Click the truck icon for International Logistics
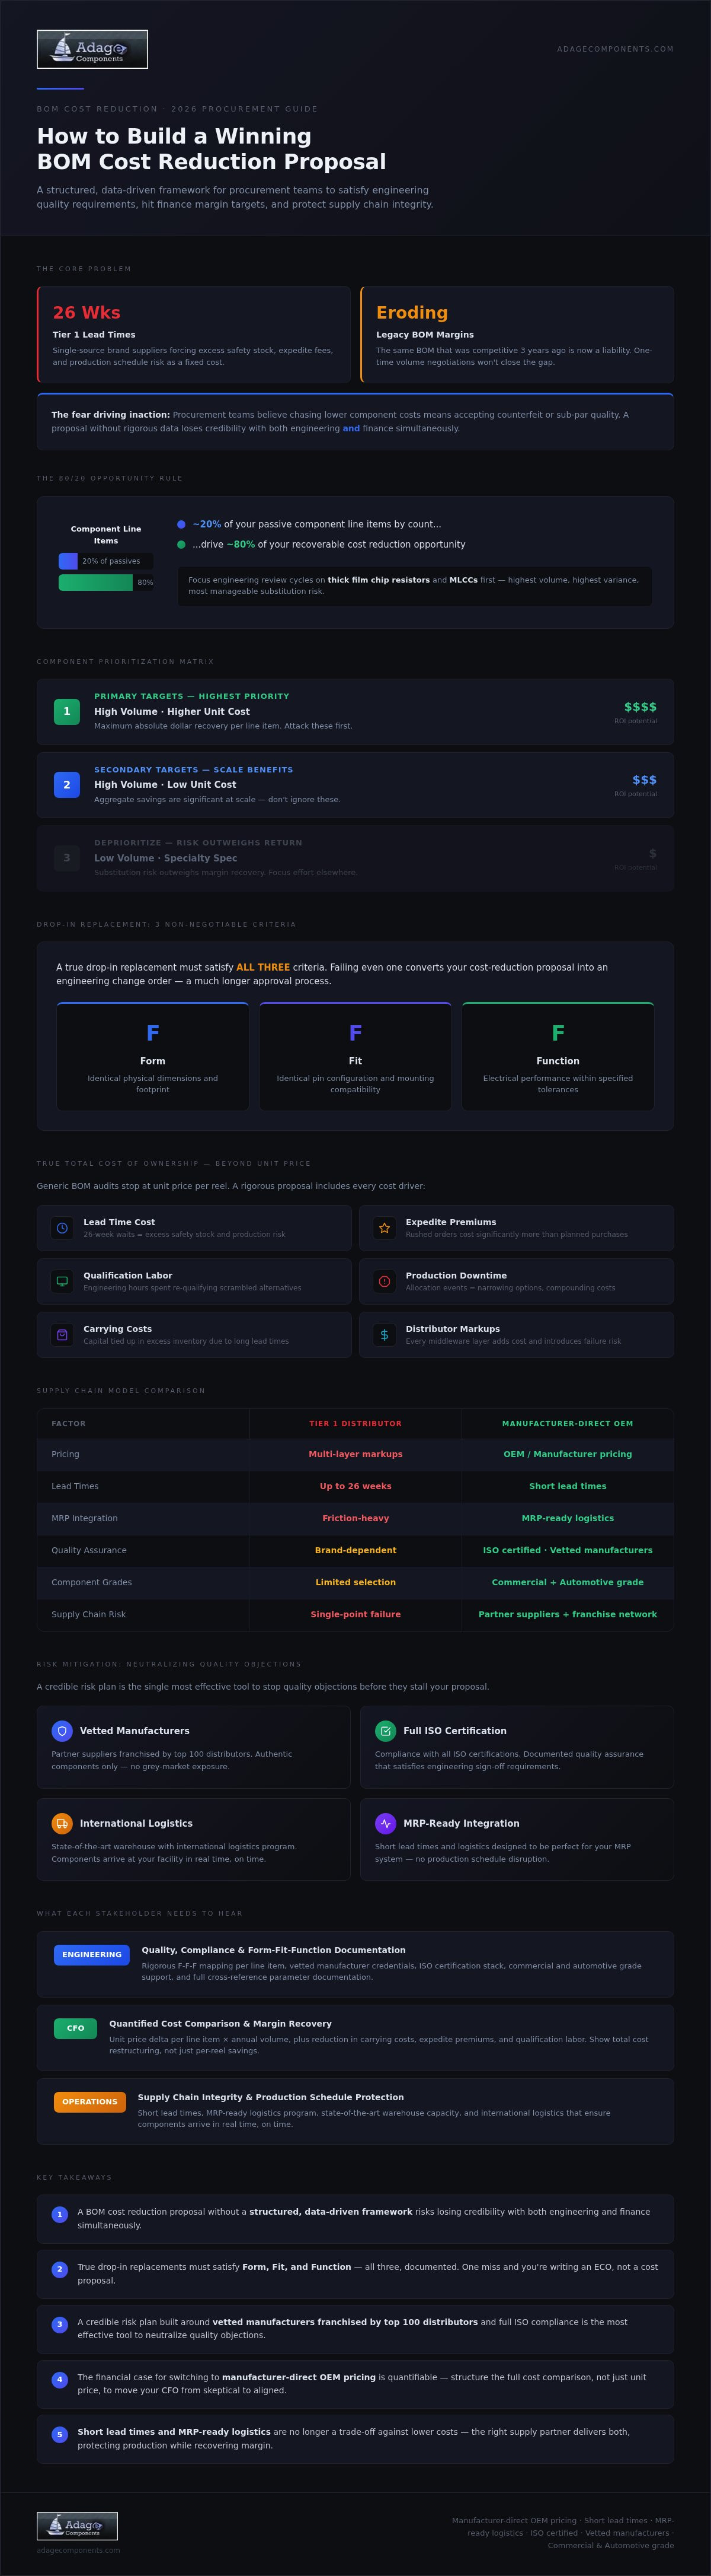 pyautogui.click(x=62, y=1823)
